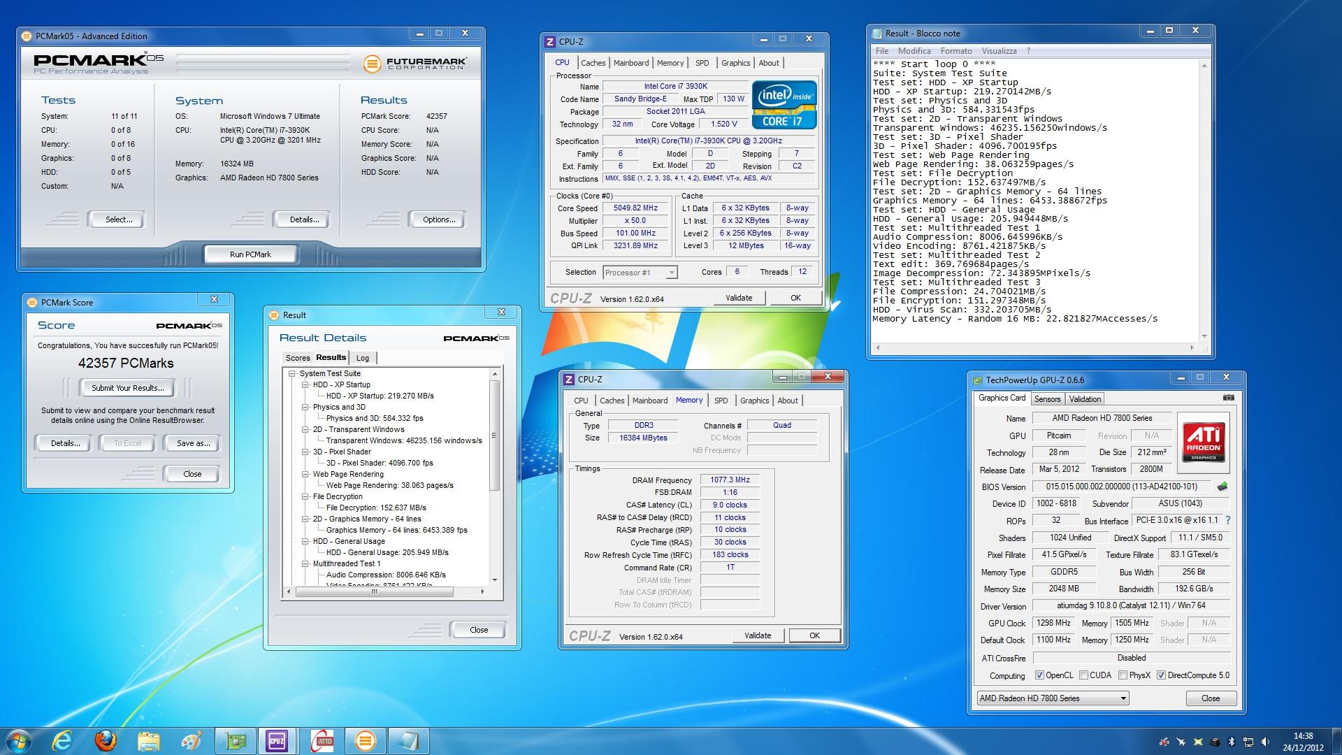
Task: Click the Result Details vertical scrollbar thumb
Action: pos(495,435)
